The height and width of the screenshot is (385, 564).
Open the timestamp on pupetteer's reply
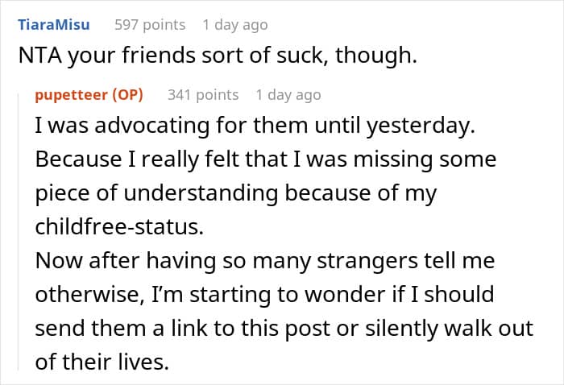[288, 95]
